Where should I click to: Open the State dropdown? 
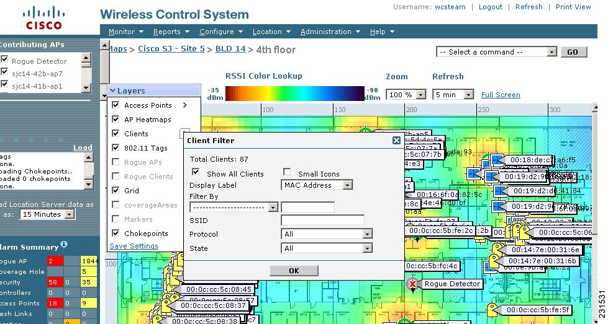(327, 248)
